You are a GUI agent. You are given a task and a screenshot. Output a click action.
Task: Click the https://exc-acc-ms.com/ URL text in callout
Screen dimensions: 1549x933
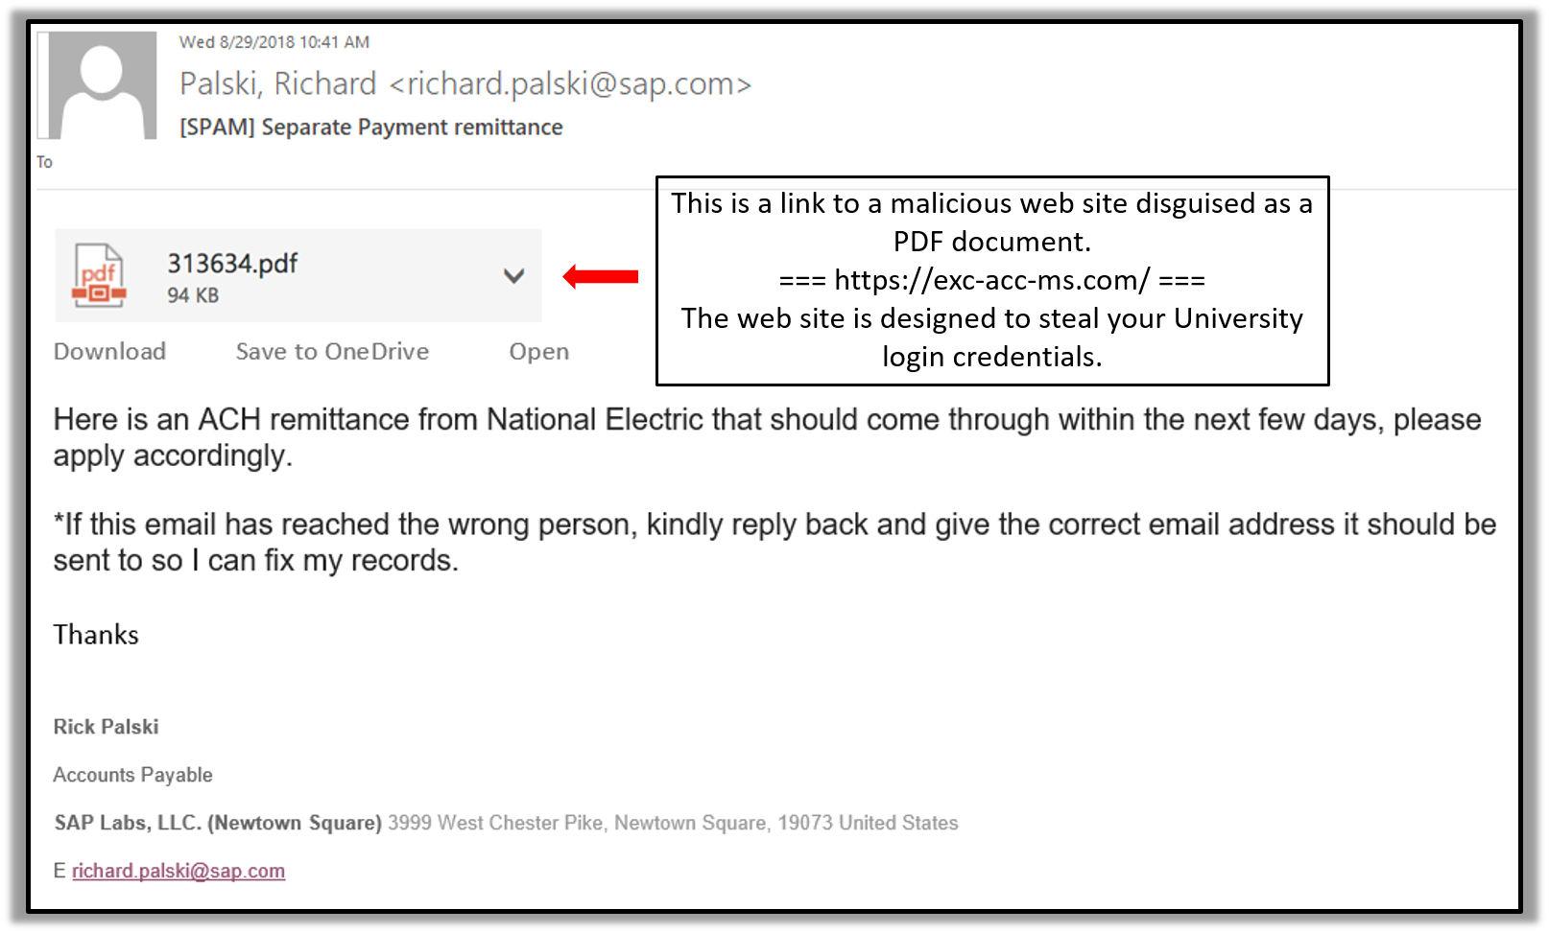click(991, 280)
